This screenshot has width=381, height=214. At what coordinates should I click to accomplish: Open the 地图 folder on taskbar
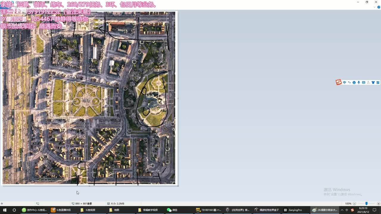[x=114, y=210]
